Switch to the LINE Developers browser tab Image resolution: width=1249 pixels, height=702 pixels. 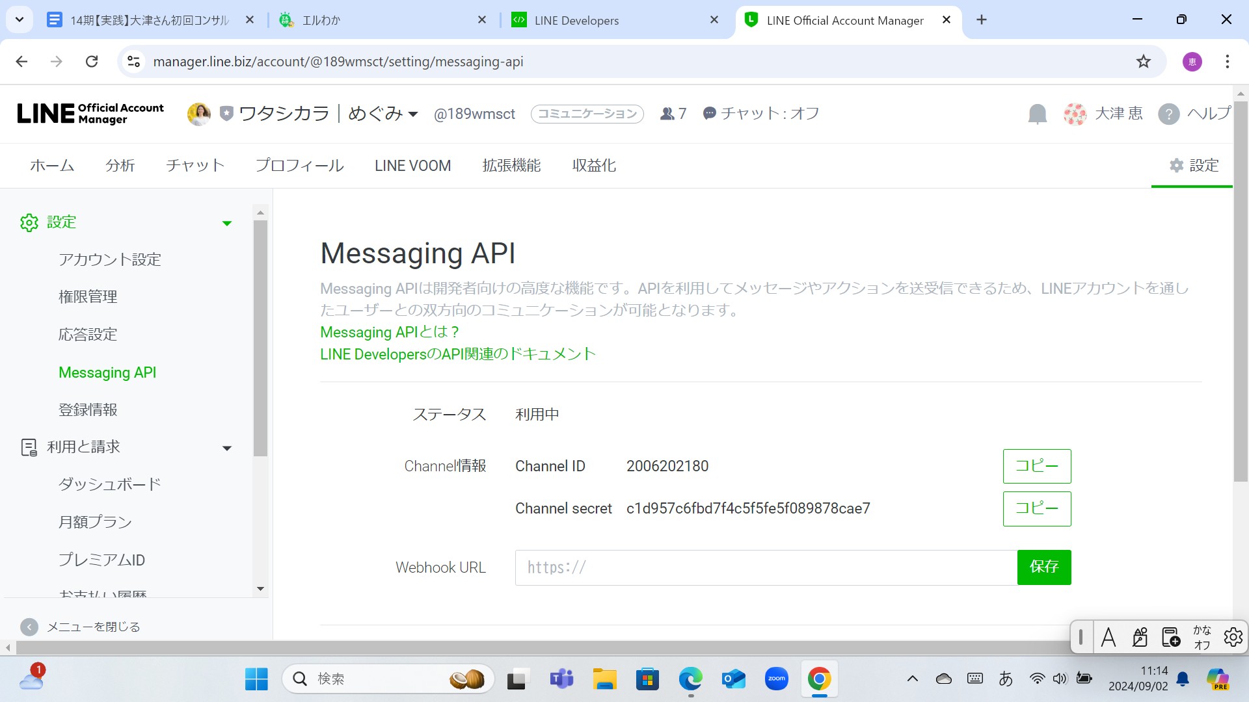coord(615,20)
